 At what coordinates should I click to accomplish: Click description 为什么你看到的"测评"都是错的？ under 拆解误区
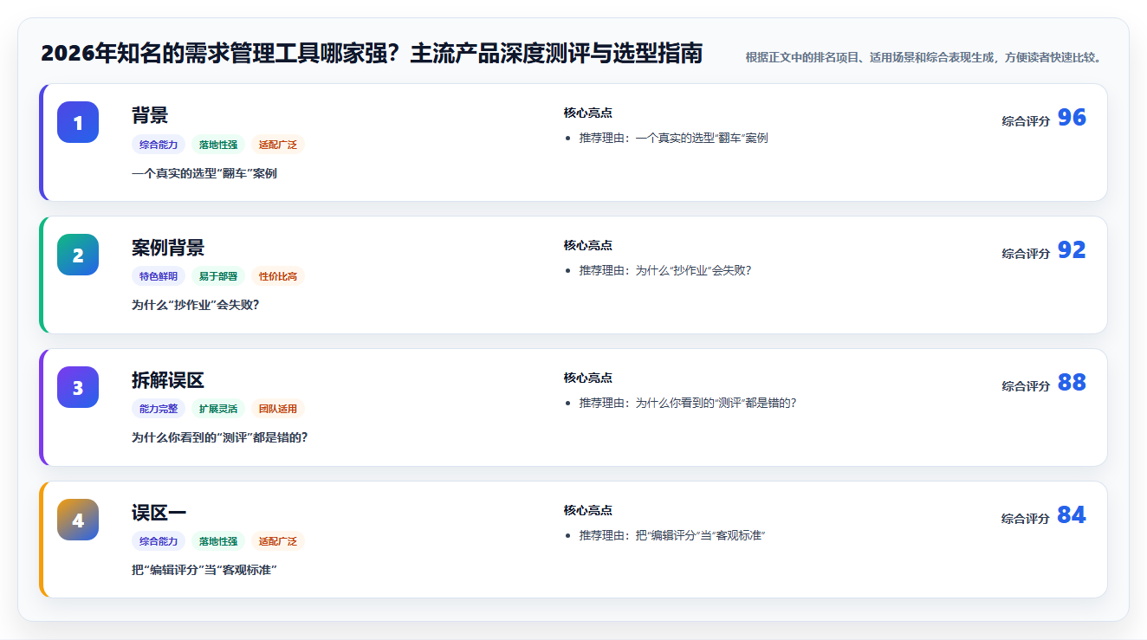[x=220, y=437]
